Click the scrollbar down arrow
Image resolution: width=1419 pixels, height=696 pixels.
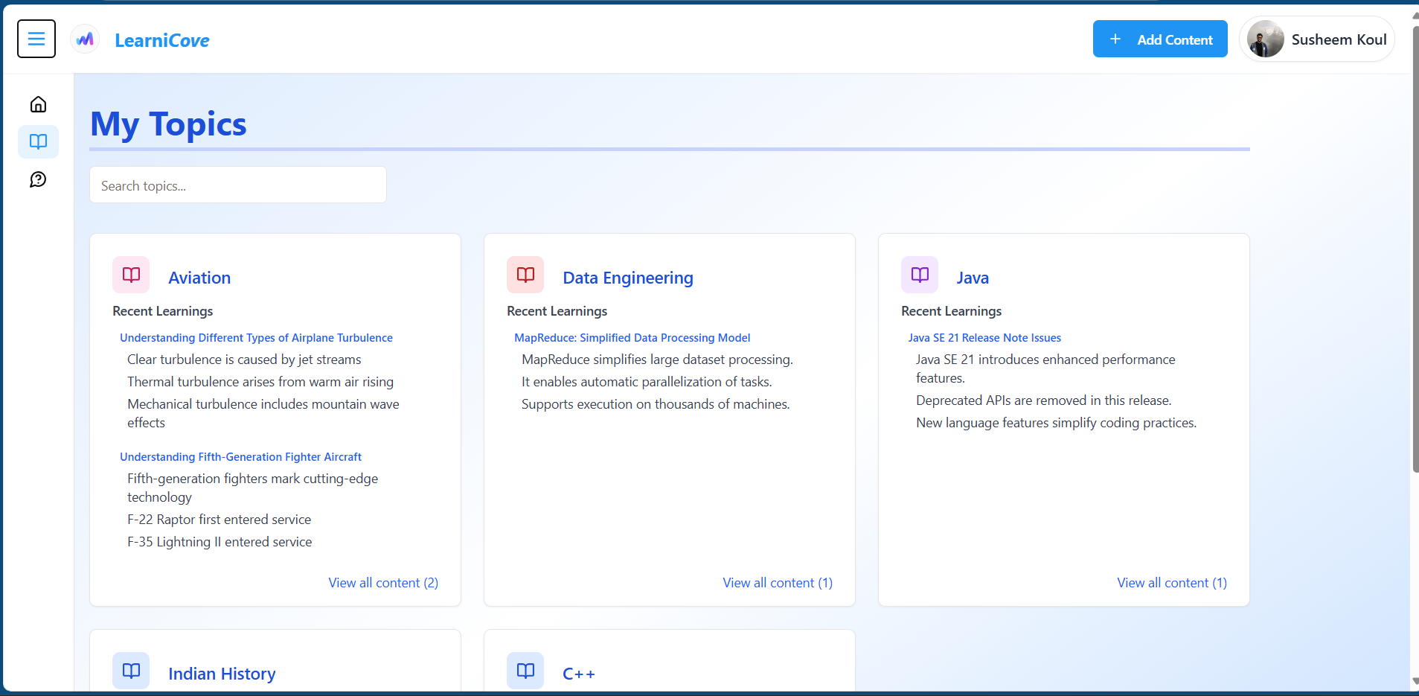[1415, 681]
